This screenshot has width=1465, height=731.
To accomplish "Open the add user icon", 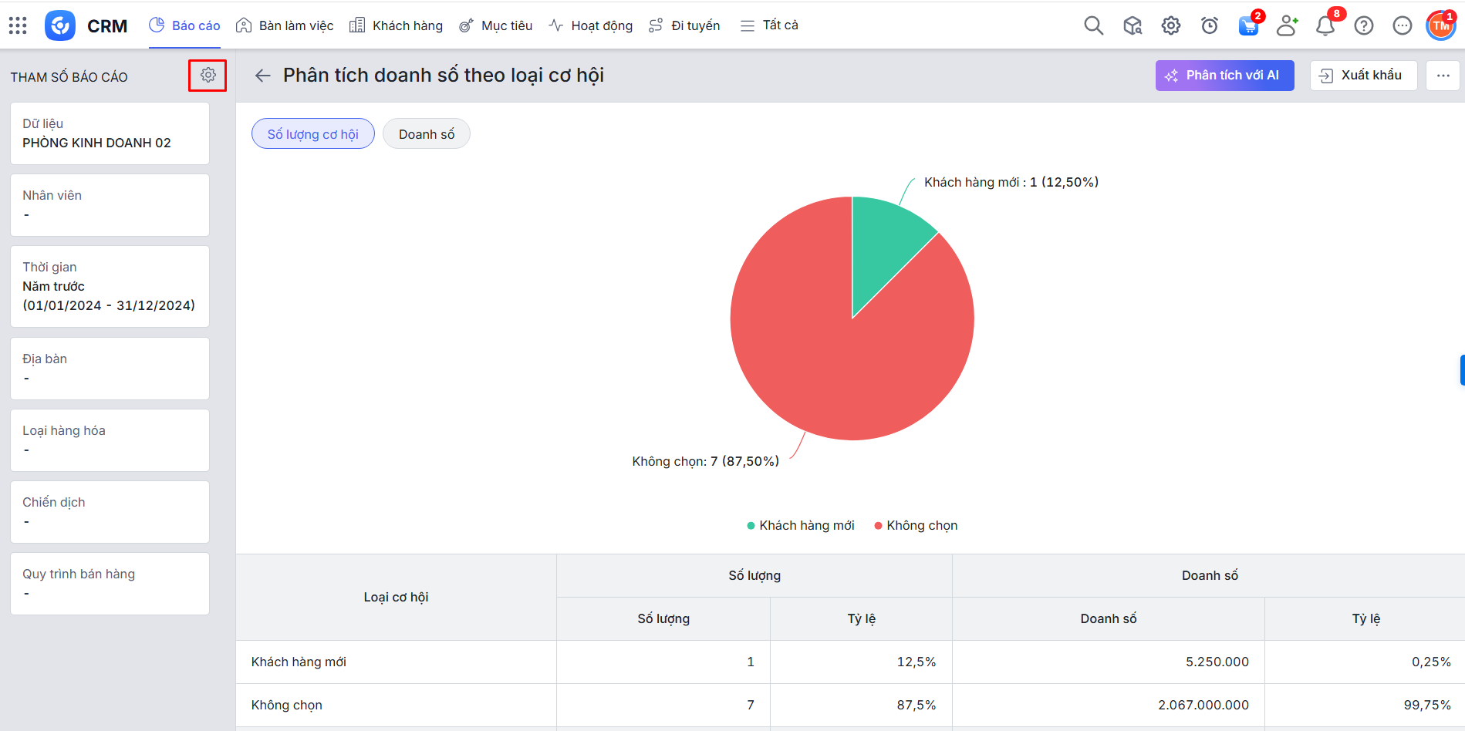I will coord(1286,25).
